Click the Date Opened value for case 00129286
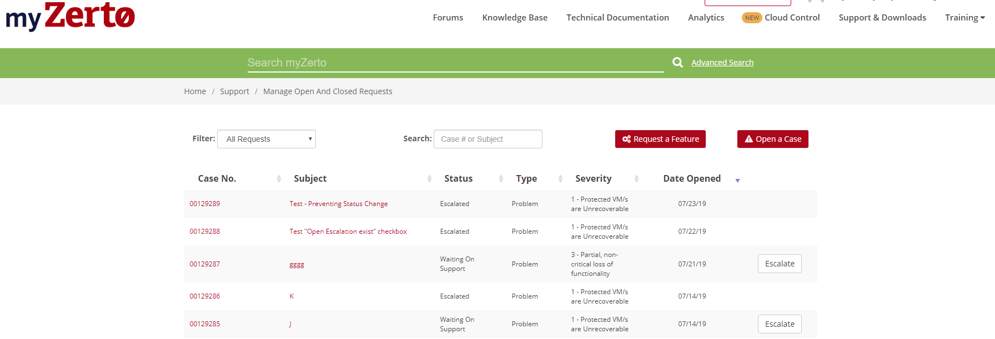This screenshot has width=995, height=339. click(x=692, y=296)
